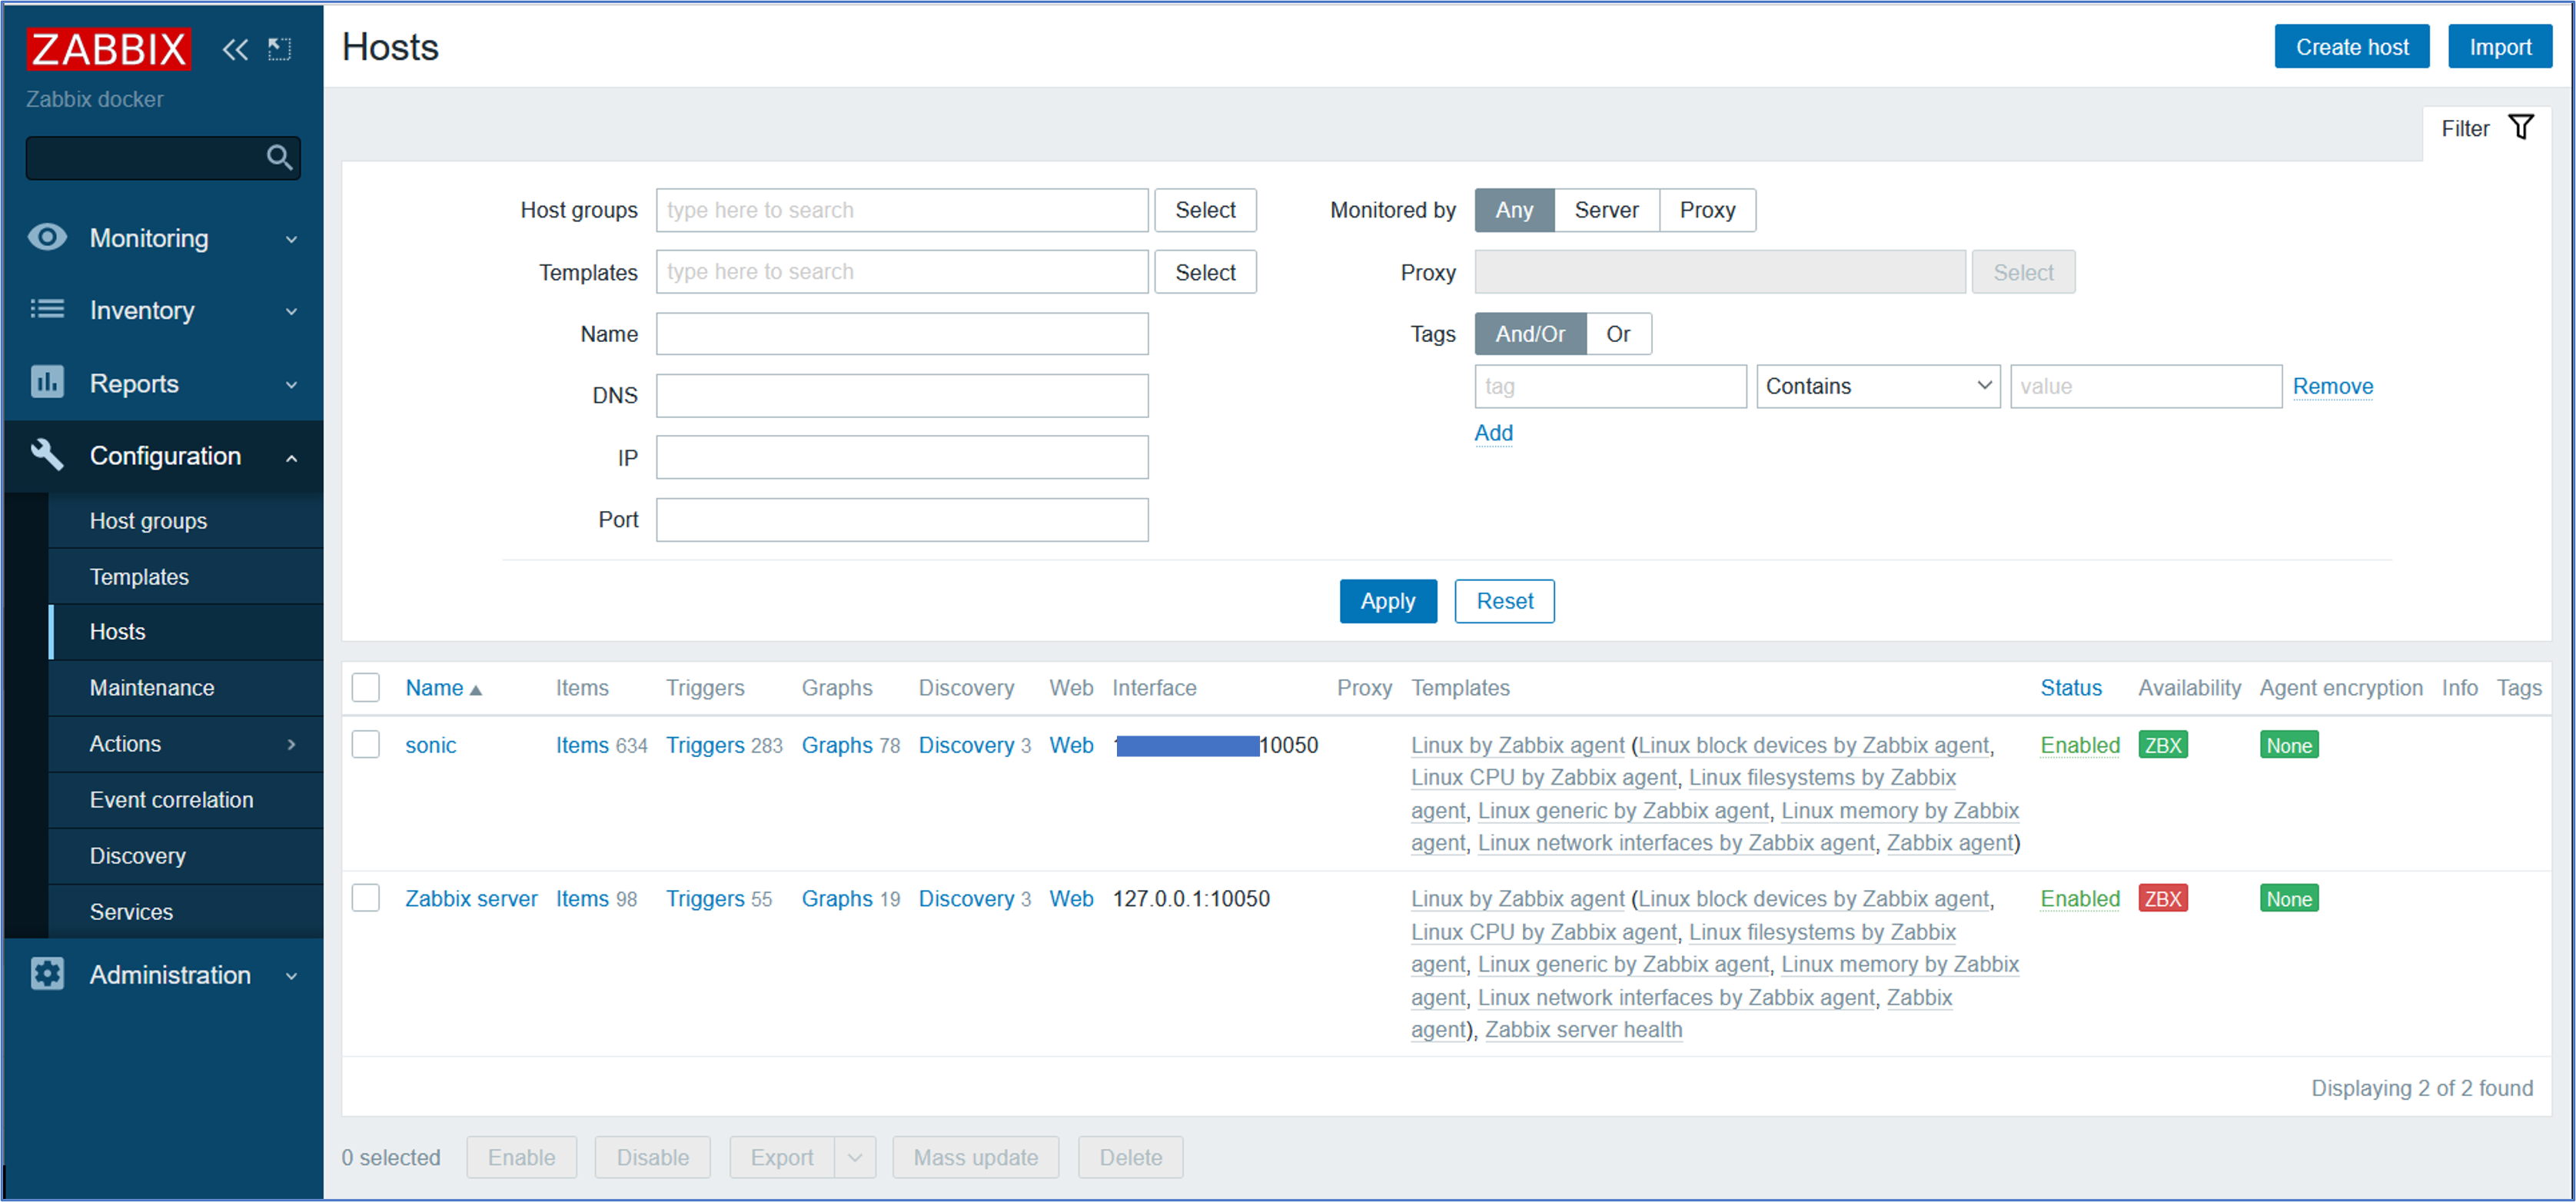Click the sidebar search magnifier icon
The height and width of the screenshot is (1202, 2576).
pos(279,157)
